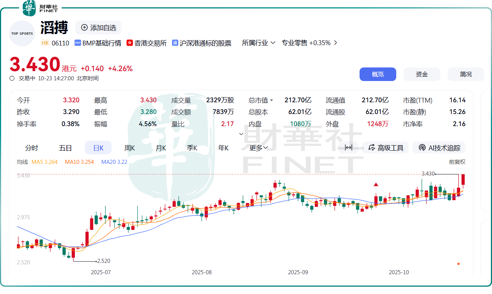Toggle the 总市值 dropdown arrow
492x294 pixels.
click(x=271, y=100)
